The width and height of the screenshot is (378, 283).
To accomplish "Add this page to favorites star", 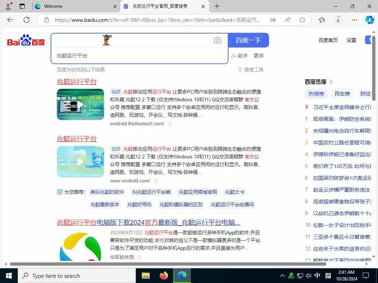I will tap(302, 20).
